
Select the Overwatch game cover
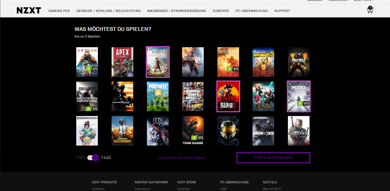87,131
